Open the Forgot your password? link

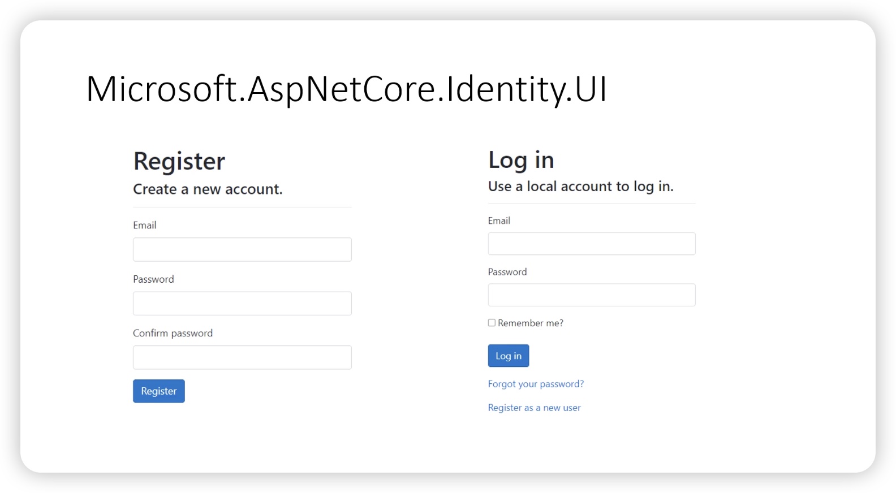[x=536, y=384]
